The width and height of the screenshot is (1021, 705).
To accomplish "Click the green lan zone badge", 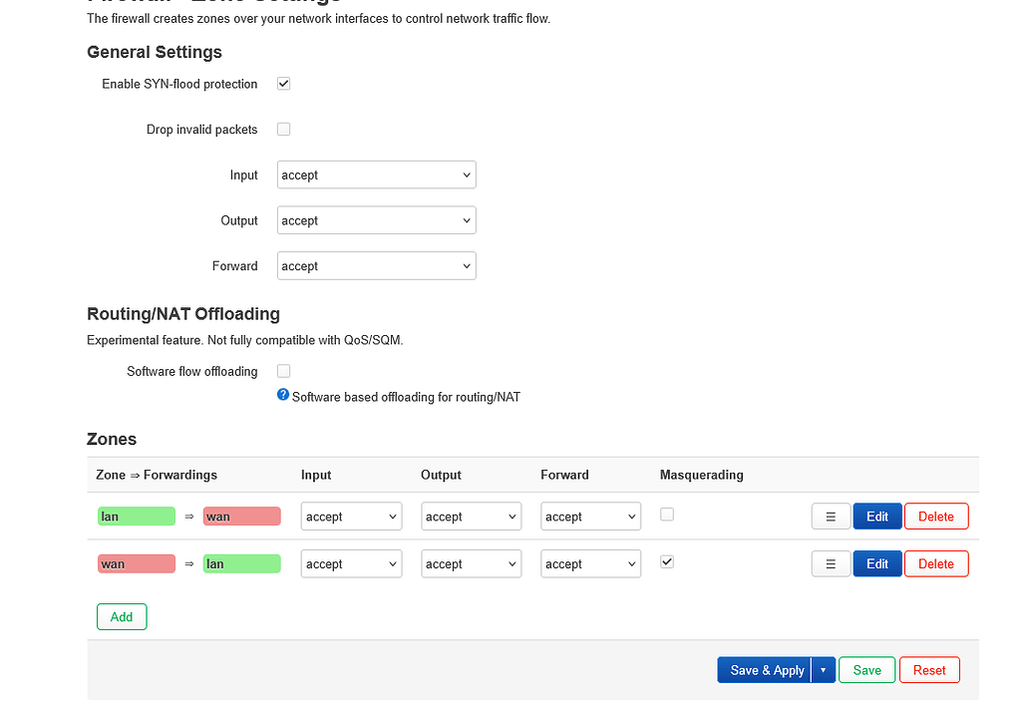I will point(136,516).
